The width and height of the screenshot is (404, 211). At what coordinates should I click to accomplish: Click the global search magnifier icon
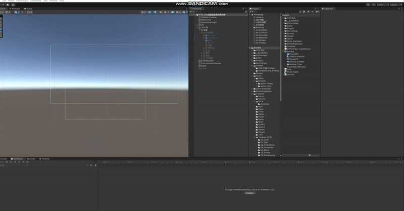[373, 5]
